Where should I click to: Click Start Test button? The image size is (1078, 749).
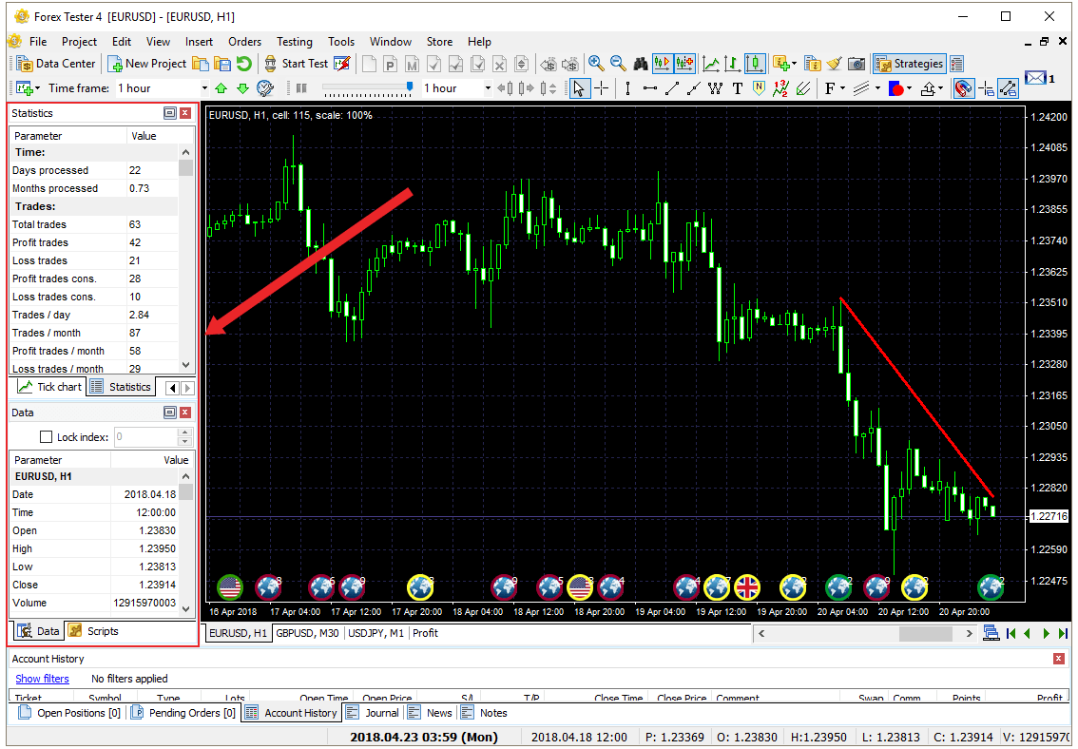298,64
